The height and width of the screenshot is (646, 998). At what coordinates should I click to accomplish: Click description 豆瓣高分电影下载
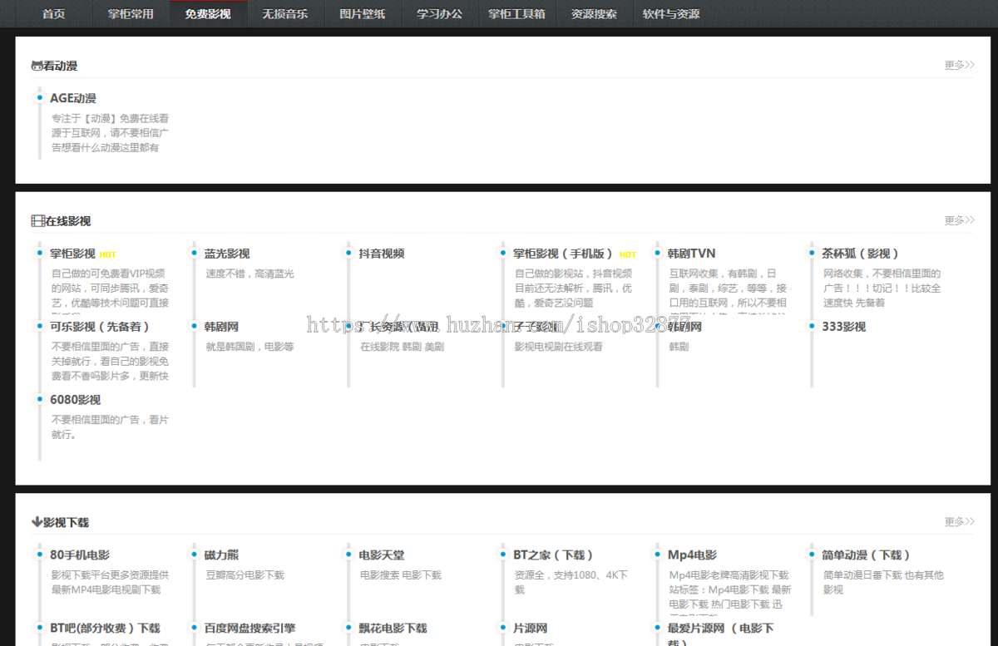[x=245, y=574]
